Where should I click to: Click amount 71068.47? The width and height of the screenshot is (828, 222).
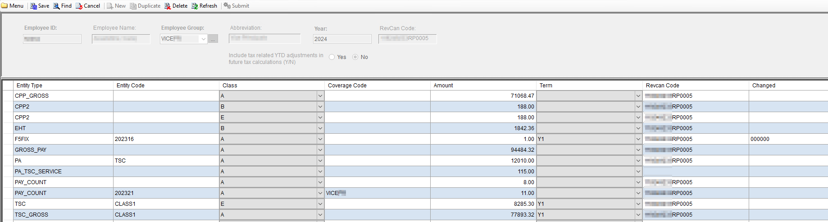523,96
